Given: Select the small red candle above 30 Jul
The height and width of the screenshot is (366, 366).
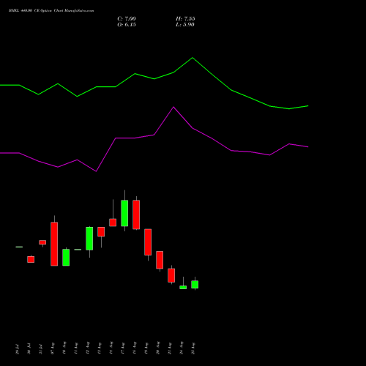Looking at the screenshot, I should (31, 259).
